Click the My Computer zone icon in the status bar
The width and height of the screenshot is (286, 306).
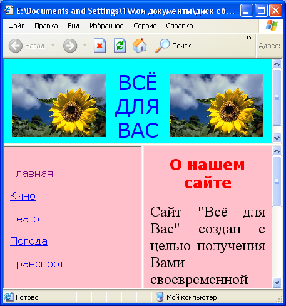pyautogui.click(x=160, y=297)
